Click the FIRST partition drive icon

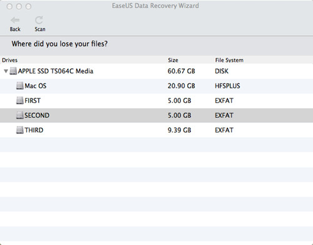coord(20,101)
